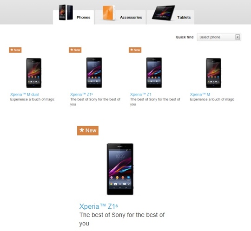Expand the Quick find dropdown arrow
This screenshot has height=231, width=251.
(238, 37)
